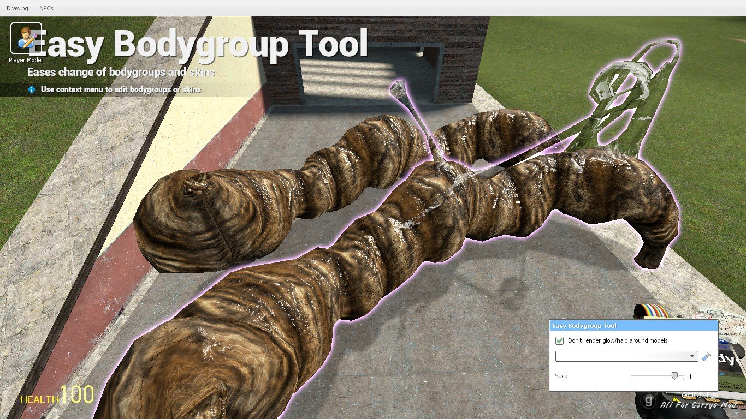Click the Health 100 HUD indicator

point(57,396)
